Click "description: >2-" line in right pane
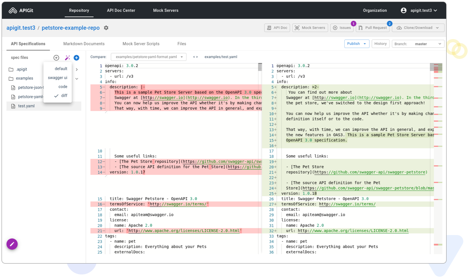This screenshot has height=278, width=468. point(300,87)
